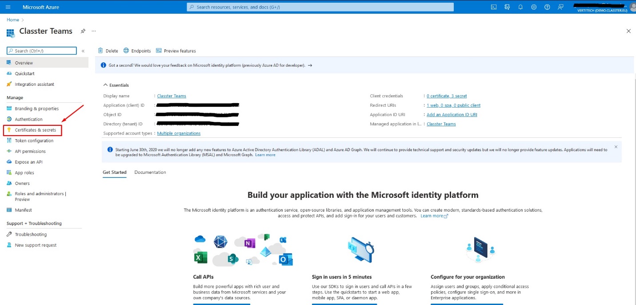Viewport: 636px width, 305px height.
Task: Click the Troubleshooting wrench icon
Action: 9,234
